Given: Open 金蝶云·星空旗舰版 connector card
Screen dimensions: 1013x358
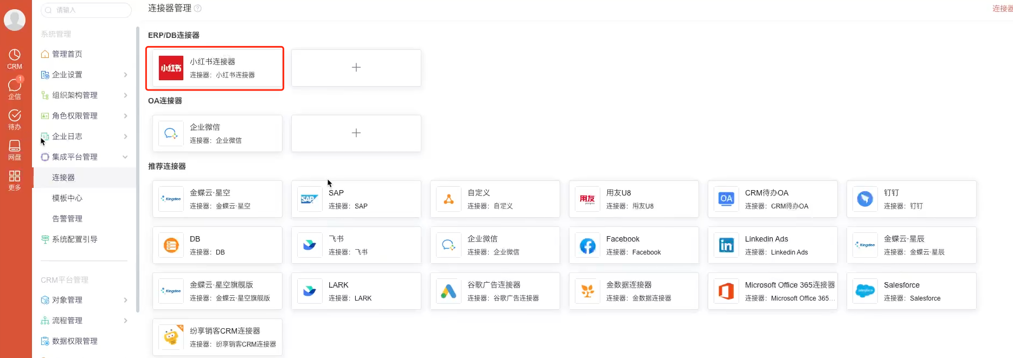Looking at the screenshot, I should (217, 291).
